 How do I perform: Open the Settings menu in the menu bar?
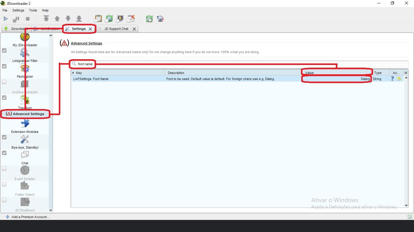18,10
